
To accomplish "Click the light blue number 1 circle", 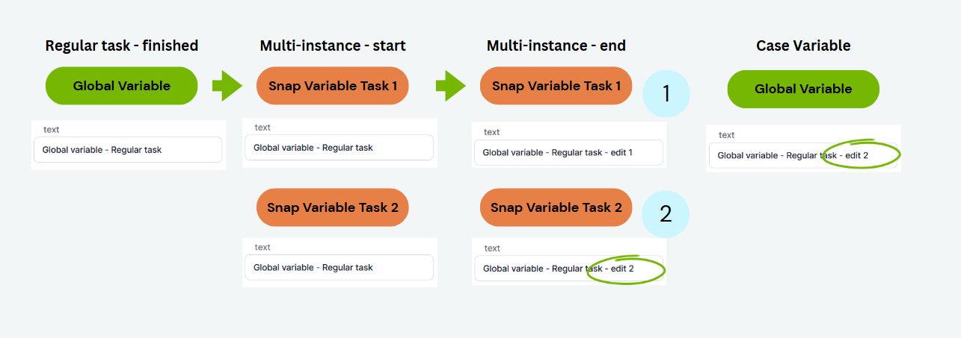I will [666, 93].
